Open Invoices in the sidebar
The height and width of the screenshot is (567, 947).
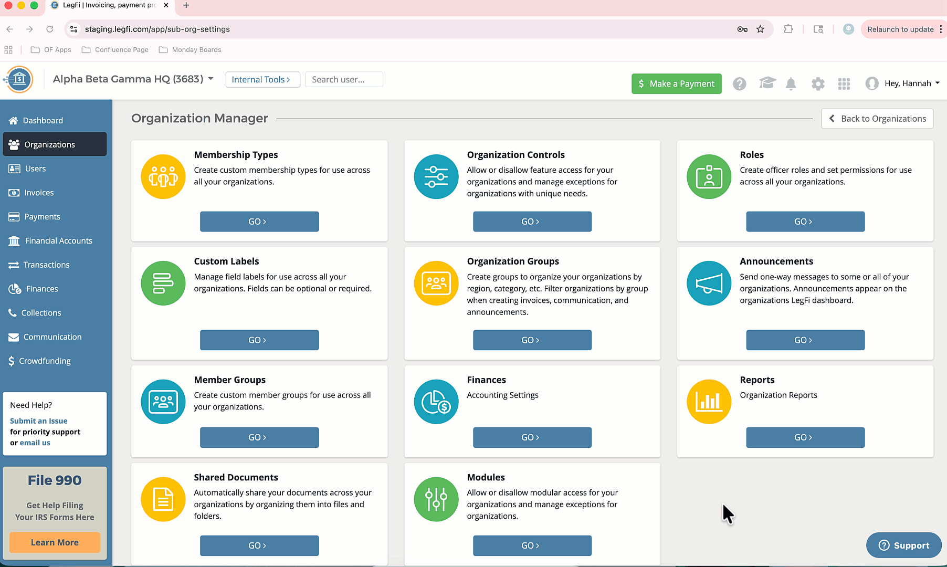(x=39, y=193)
